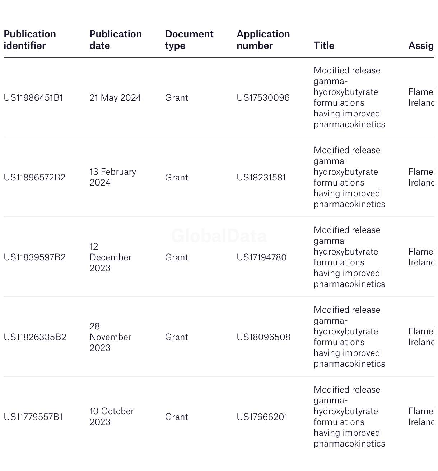Click the Document type column header
Image resolution: width=438 pixels, height=471 pixels.
point(189,40)
